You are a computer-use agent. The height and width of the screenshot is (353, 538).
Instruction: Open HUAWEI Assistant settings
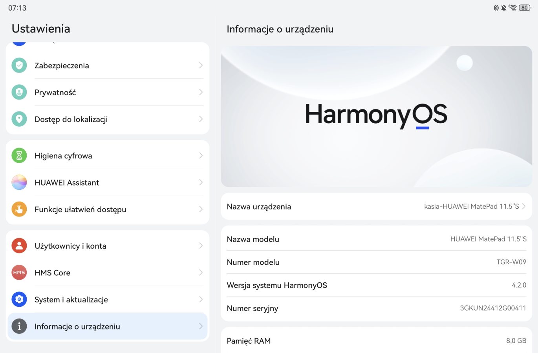(x=108, y=182)
